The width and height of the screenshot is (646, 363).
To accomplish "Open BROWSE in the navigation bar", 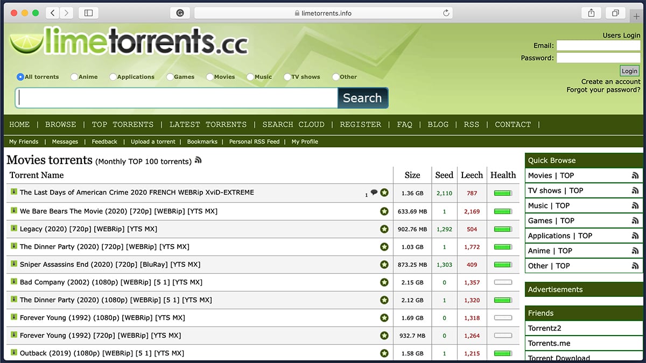I will pyautogui.click(x=60, y=124).
